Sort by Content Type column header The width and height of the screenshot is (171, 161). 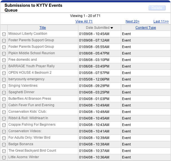click(x=146, y=28)
